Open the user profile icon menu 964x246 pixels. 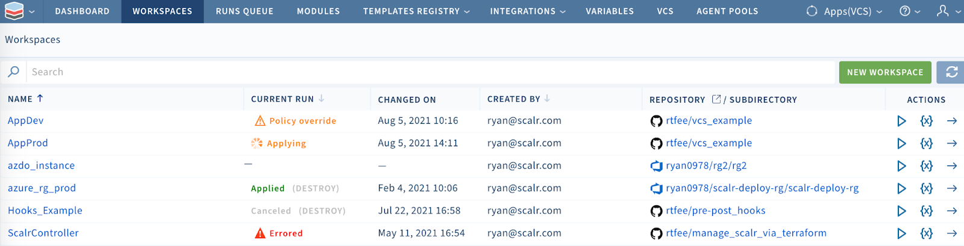(x=944, y=11)
